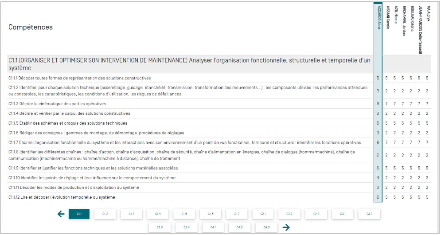Screen dimensions: 441x235
Task: Click the C1.1 section heading
Action: (190, 64)
